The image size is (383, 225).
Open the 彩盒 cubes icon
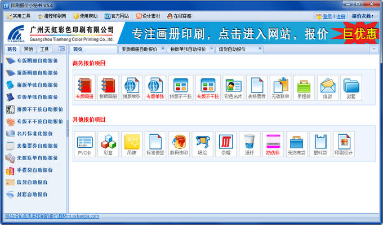pos(108,144)
